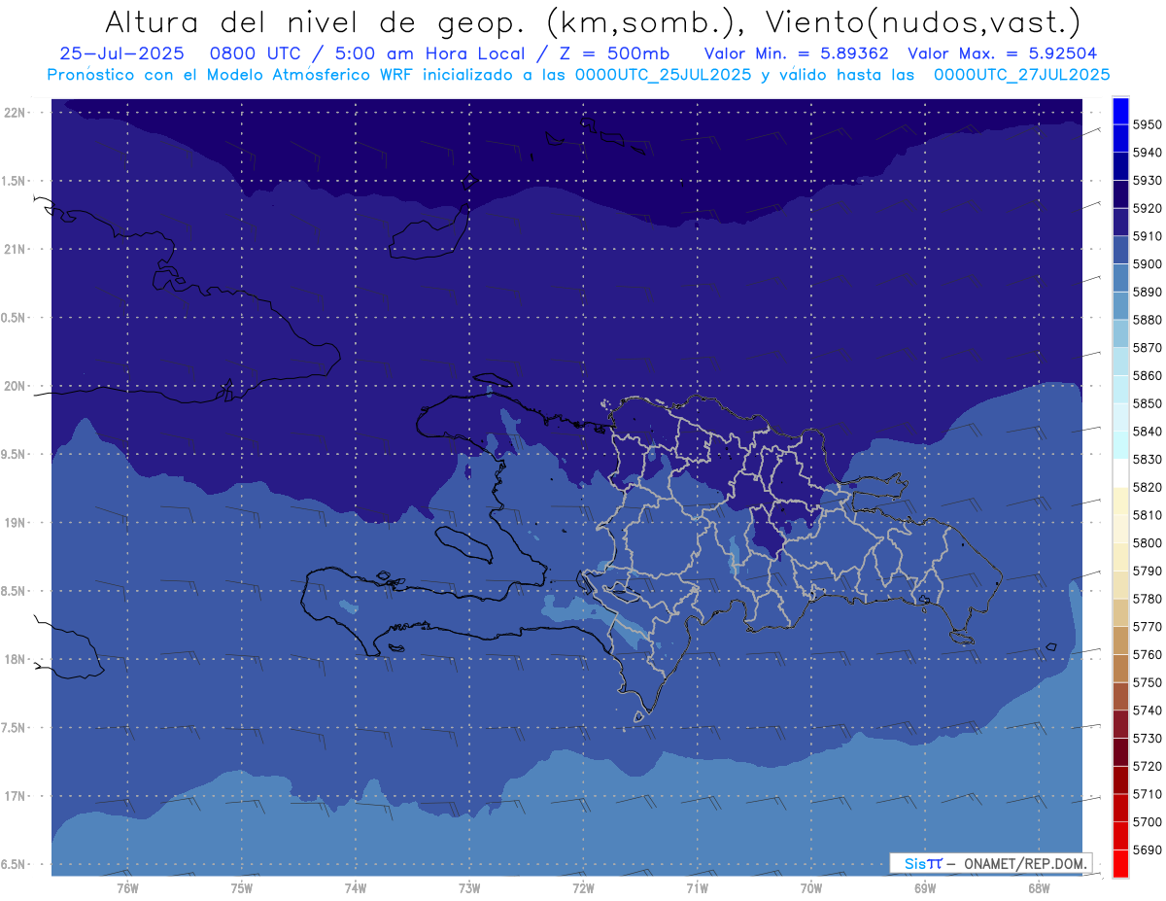This screenshot has width=1166, height=901.
Task: Click the 21N latitude label
Action: 15,250
